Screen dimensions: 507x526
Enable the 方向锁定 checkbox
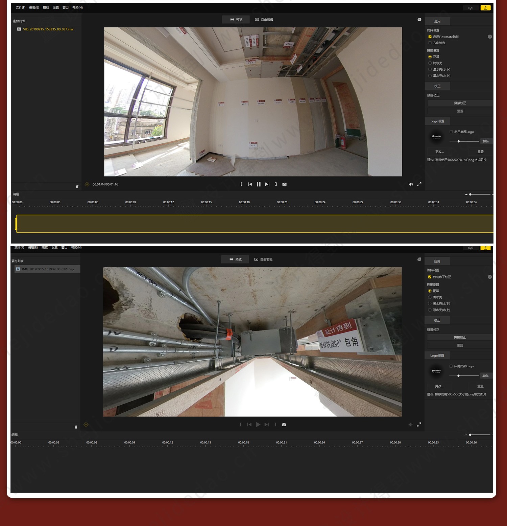click(x=430, y=43)
